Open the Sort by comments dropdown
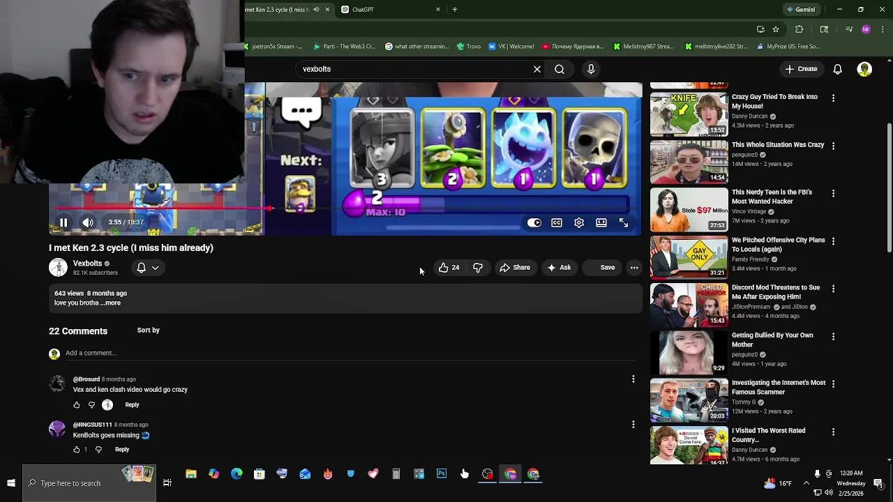 149,330
